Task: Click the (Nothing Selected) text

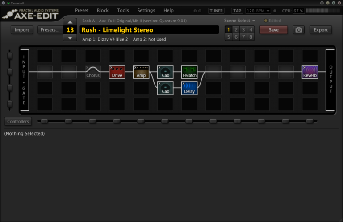Action: [25, 133]
